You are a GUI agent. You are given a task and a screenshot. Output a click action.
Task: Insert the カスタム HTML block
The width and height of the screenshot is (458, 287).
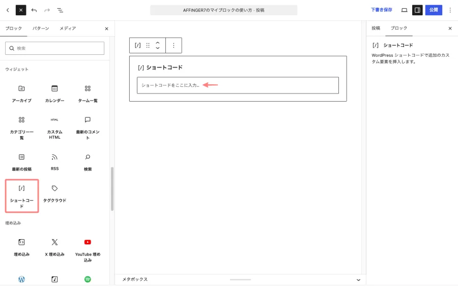(x=54, y=127)
